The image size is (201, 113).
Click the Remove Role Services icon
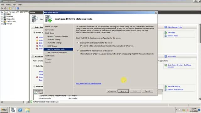pyautogui.click(x=166, y=89)
